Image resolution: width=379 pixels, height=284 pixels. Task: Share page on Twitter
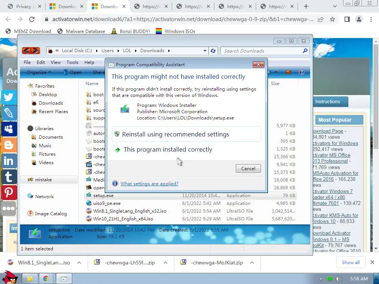9,97
